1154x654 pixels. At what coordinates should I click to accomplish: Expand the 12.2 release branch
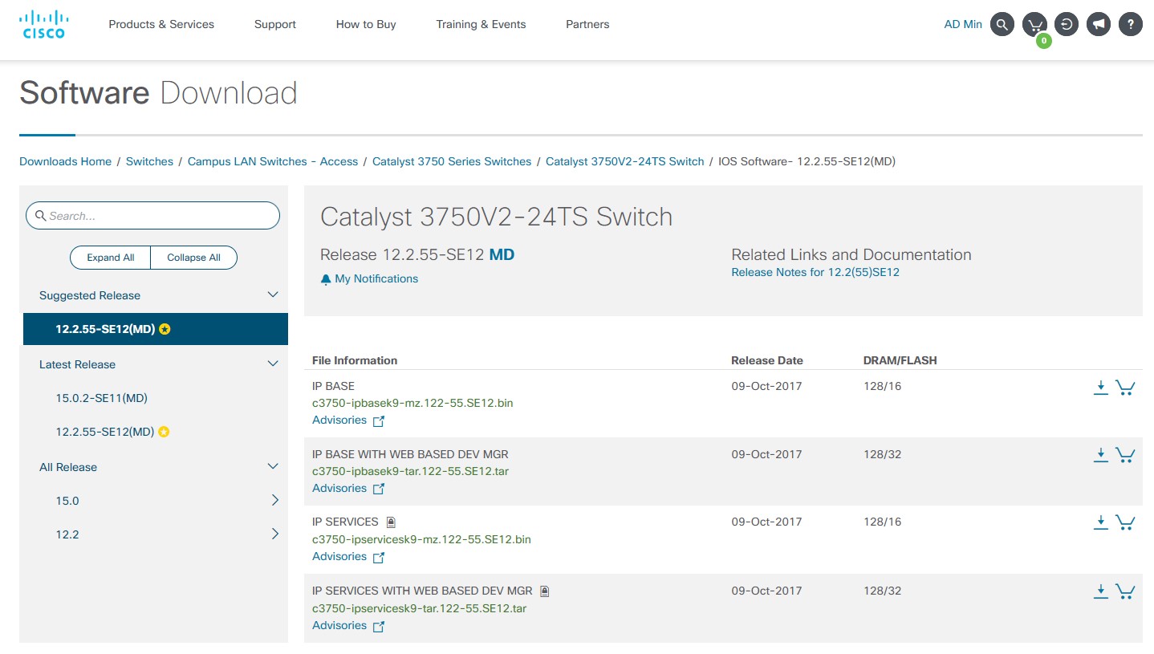pyautogui.click(x=275, y=534)
